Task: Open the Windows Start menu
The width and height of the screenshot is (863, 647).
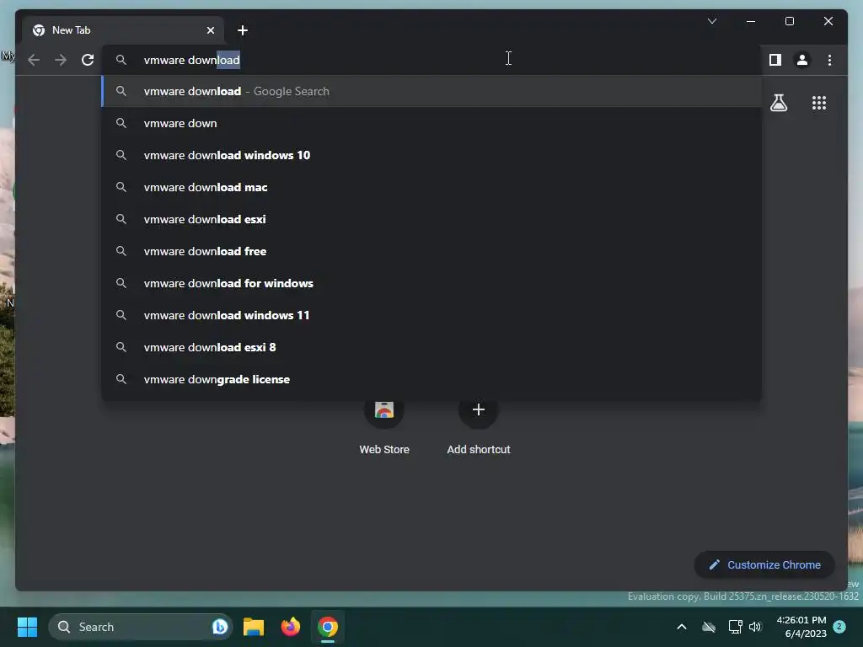Action: pos(27,627)
